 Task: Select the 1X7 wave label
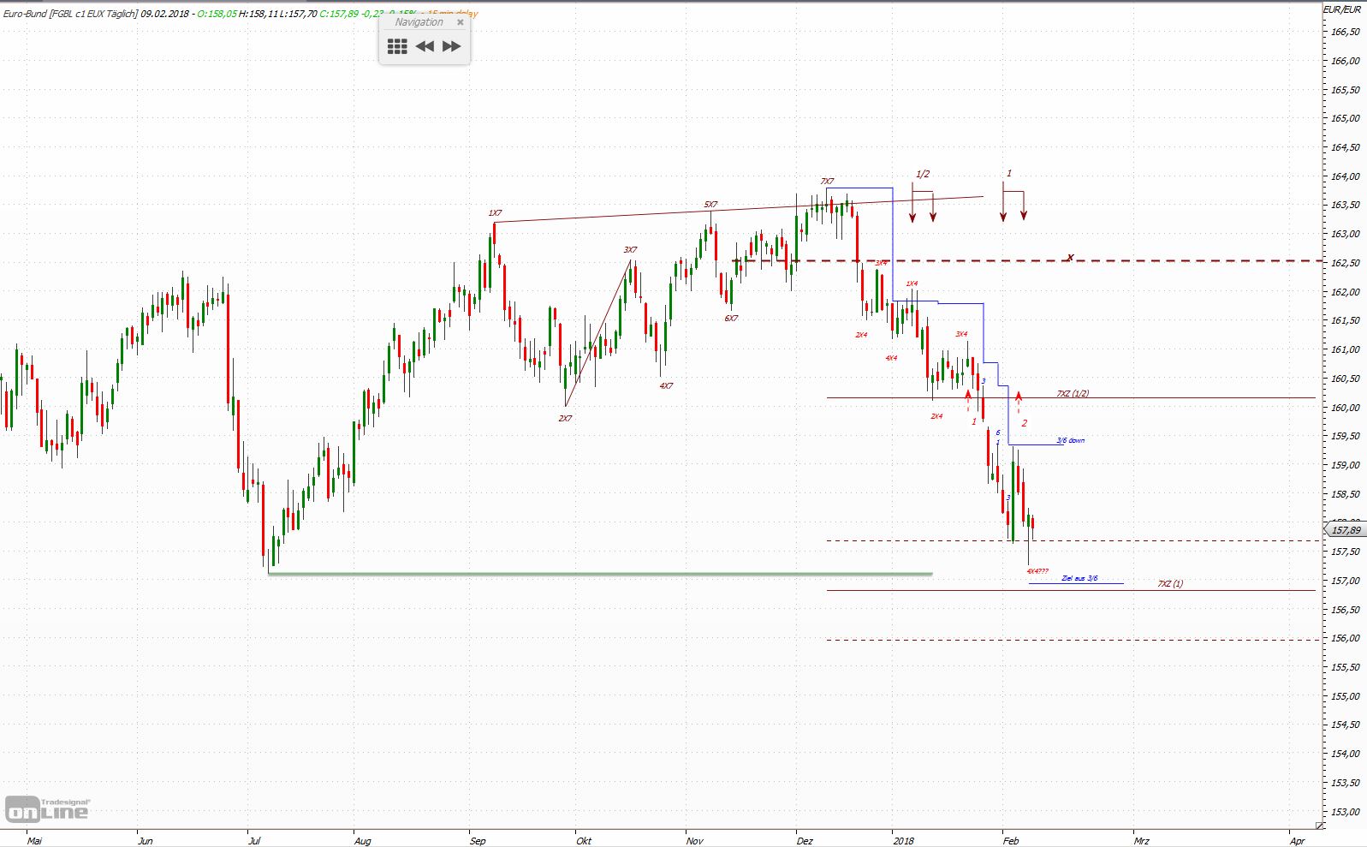495,213
